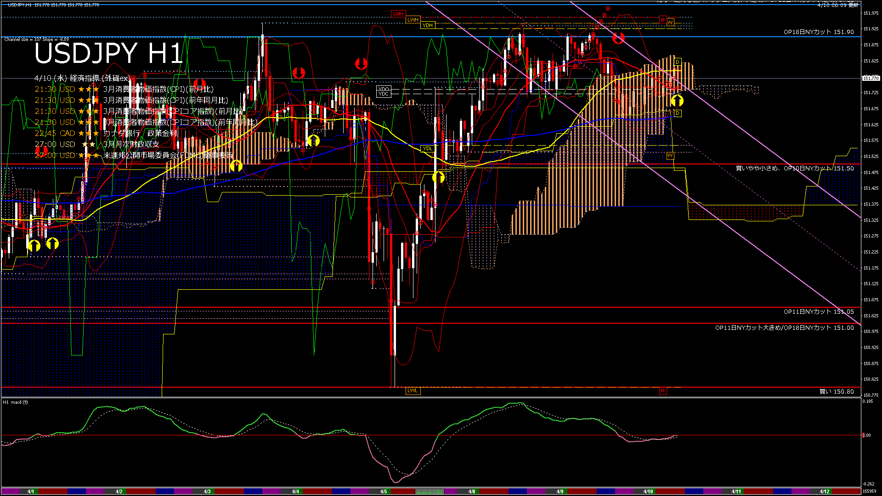This screenshot has width=882, height=496.
Task: Click the -0.262 MACD scale value
Action: (868, 484)
